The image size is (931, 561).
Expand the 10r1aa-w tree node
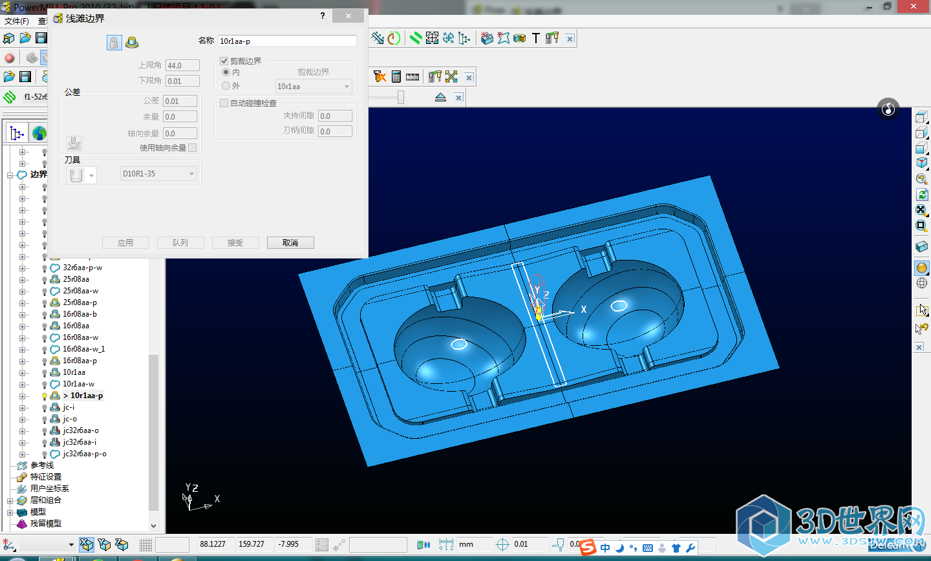[22, 384]
